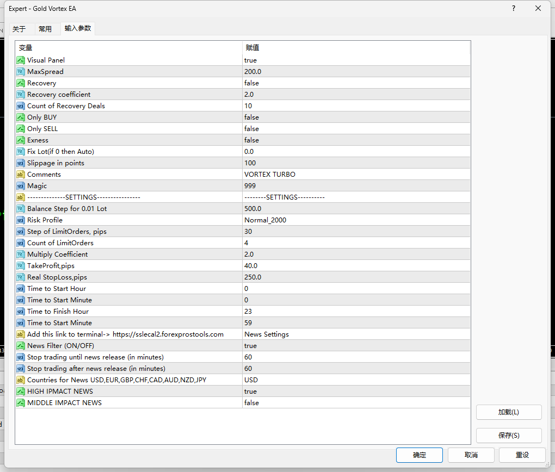The image size is (555, 472).
Task: Click the 赋值 column header
Action: pyautogui.click(x=356, y=48)
